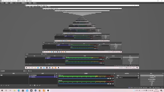Click the audio mixer vertical scrollbar
The image size is (164, 92).
tap(115, 80)
